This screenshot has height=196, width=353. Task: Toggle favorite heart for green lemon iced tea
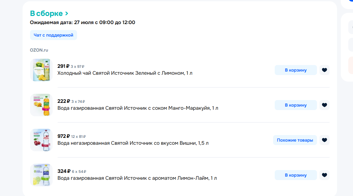click(324, 70)
